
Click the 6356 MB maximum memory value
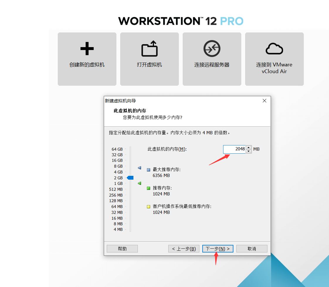(161, 176)
